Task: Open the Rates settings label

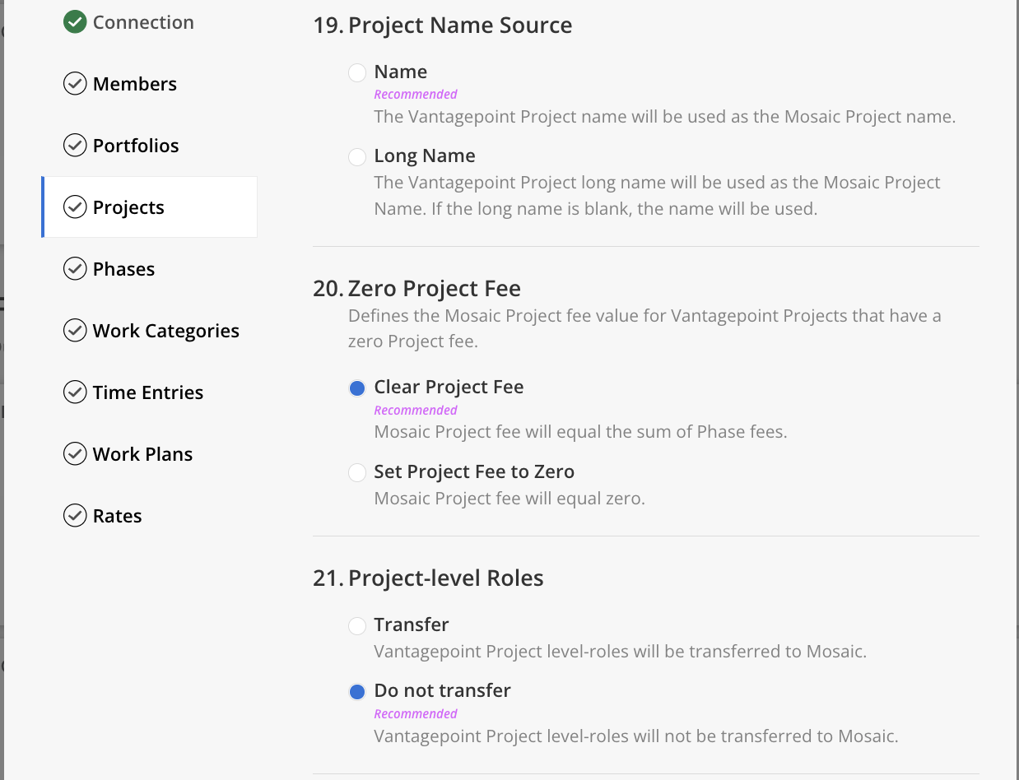Action: (x=117, y=516)
